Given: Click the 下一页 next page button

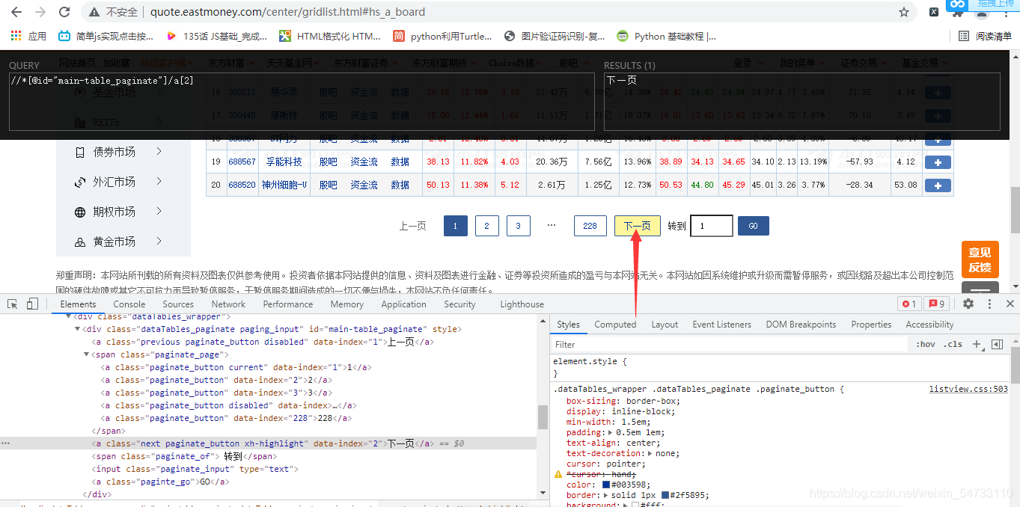Looking at the screenshot, I should click(x=638, y=226).
